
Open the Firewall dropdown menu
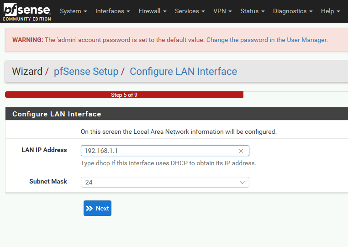coord(152,11)
